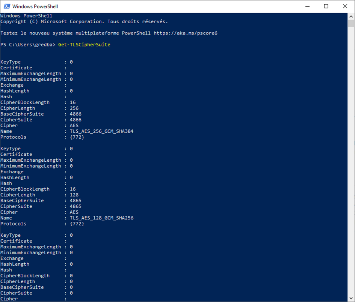Screen dimensions: 355x302
Task: Click the 'Windows PowerShell' banner line in console
Action: click(x=26, y=16)
